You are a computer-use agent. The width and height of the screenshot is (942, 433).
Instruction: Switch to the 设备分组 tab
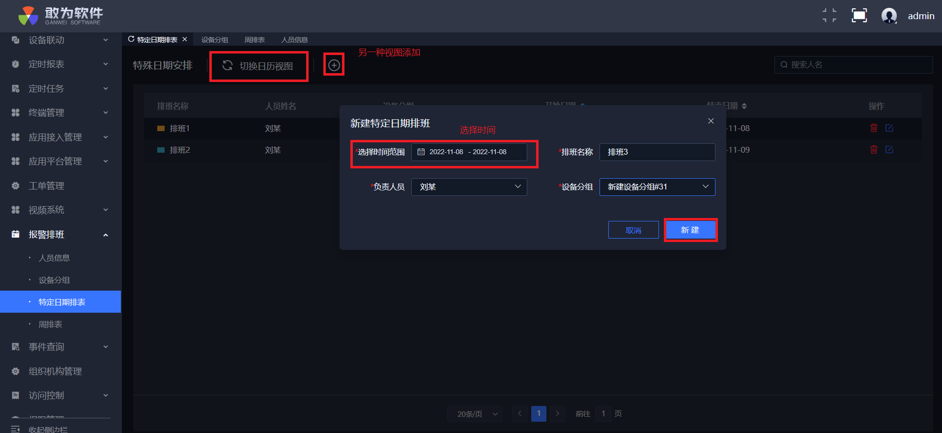tap(215, 40)
